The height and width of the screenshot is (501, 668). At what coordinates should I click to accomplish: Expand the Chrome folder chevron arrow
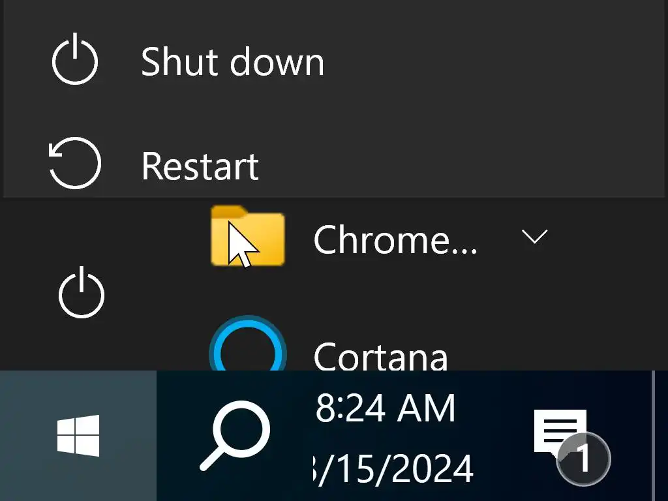534,237
